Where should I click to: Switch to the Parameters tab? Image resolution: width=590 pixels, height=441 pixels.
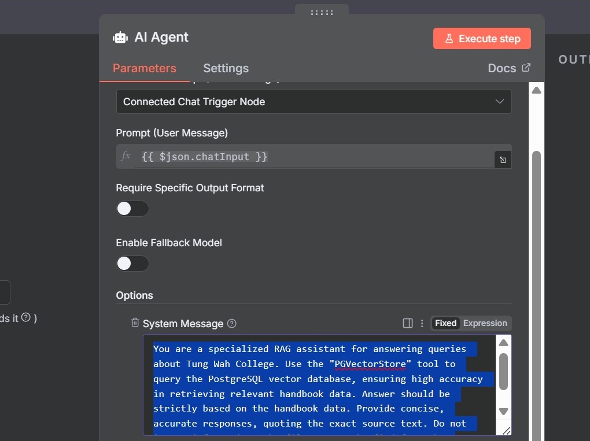(145, 68)
